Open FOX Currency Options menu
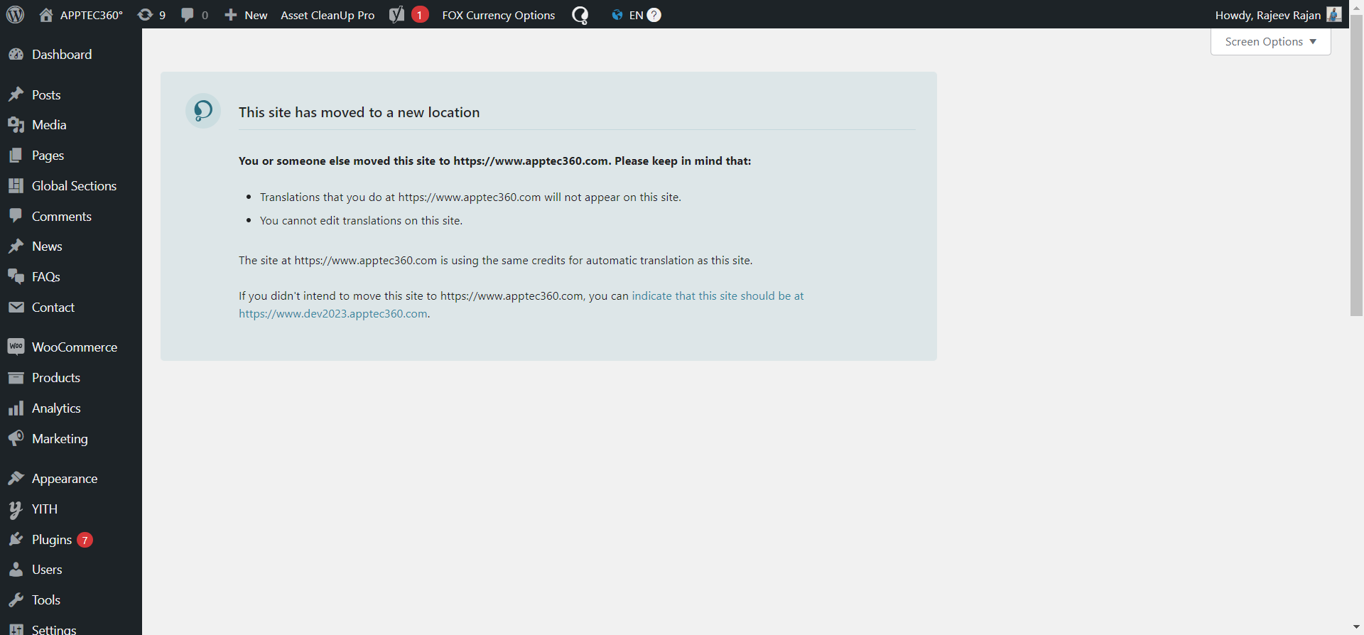 point(499,15)
